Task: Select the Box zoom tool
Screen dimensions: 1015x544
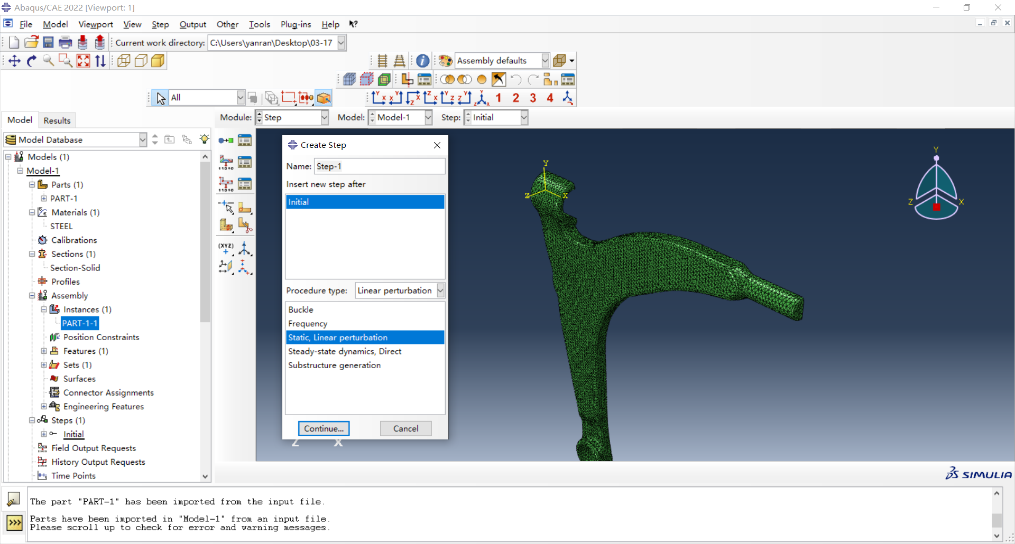Action: [66, 61]
